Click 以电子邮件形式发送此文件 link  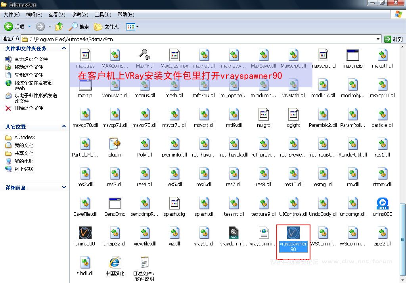(x=36, y=98)
